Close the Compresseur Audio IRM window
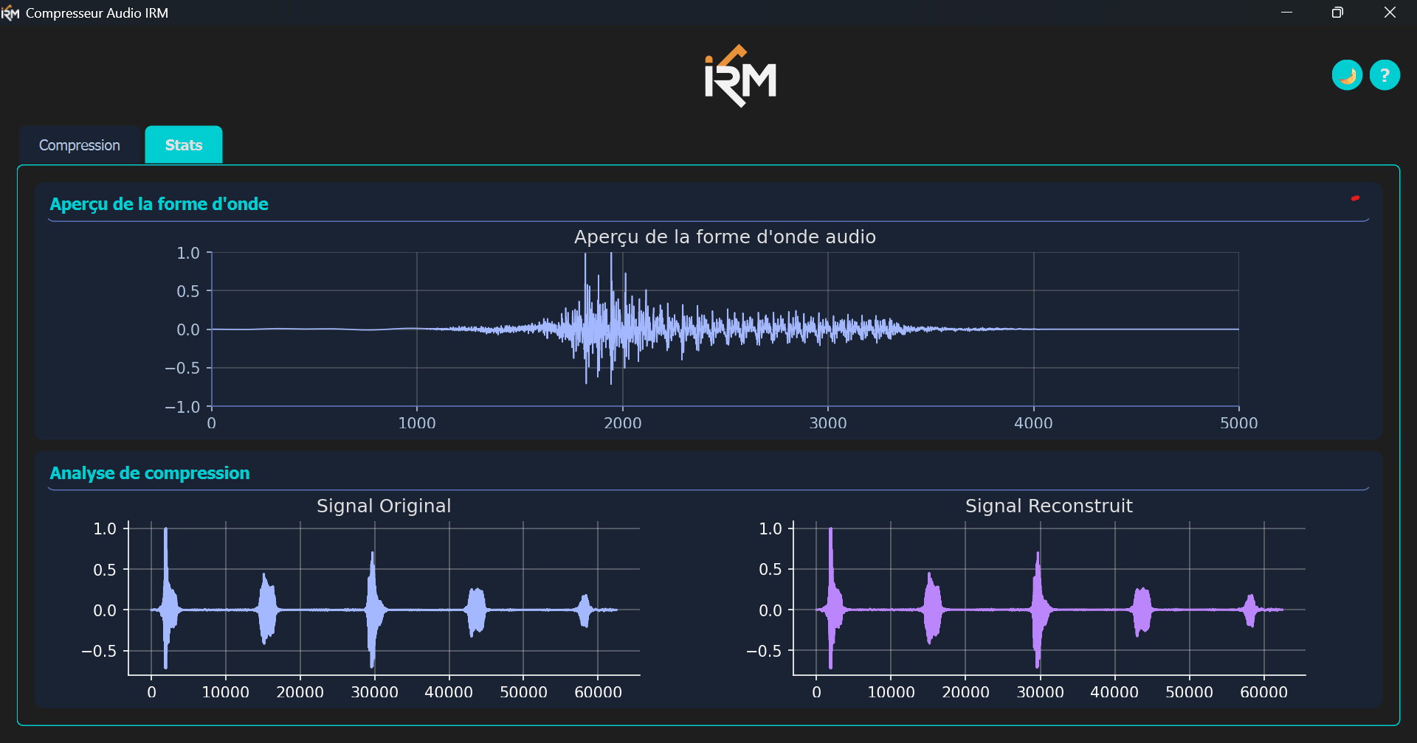The image size is (1417, 743). [x=1390, y=13]
